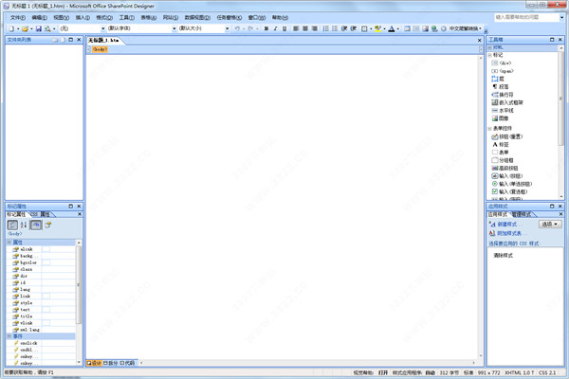Open the 选项 dropdown in Apply Styles

pyautogui.click(x=550, y=225)
